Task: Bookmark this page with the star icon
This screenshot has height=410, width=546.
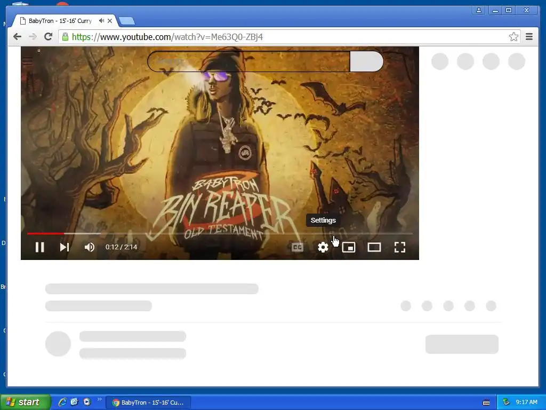Action: click(513, 37)
